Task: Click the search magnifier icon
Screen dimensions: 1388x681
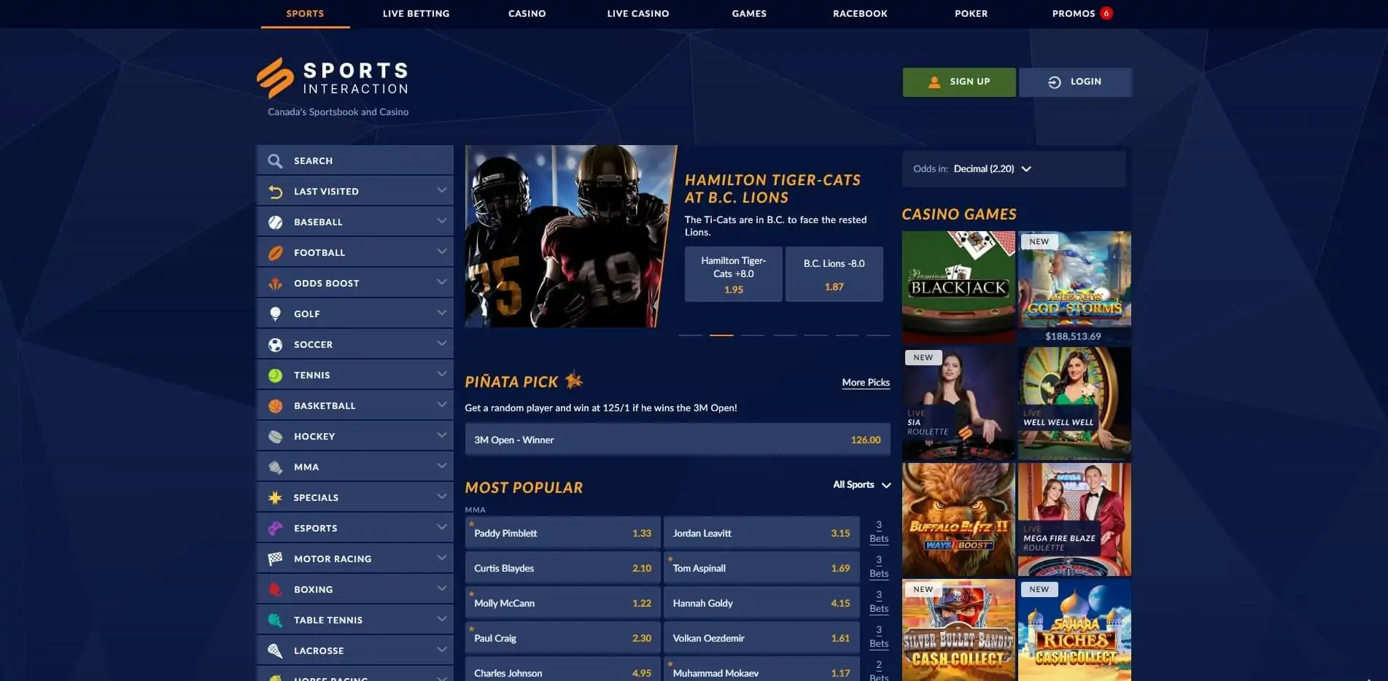Action: 275,160
